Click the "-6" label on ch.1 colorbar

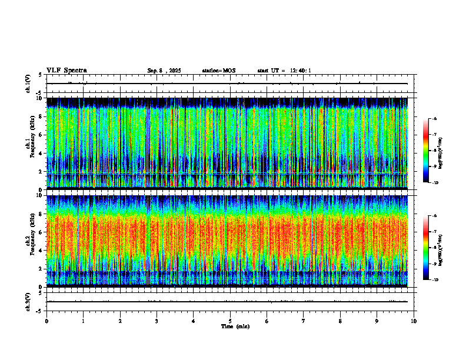pos(434,118)
